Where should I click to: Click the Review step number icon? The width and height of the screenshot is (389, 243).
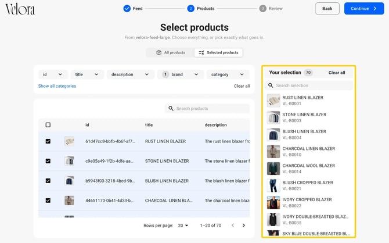(x=263, y=9)
